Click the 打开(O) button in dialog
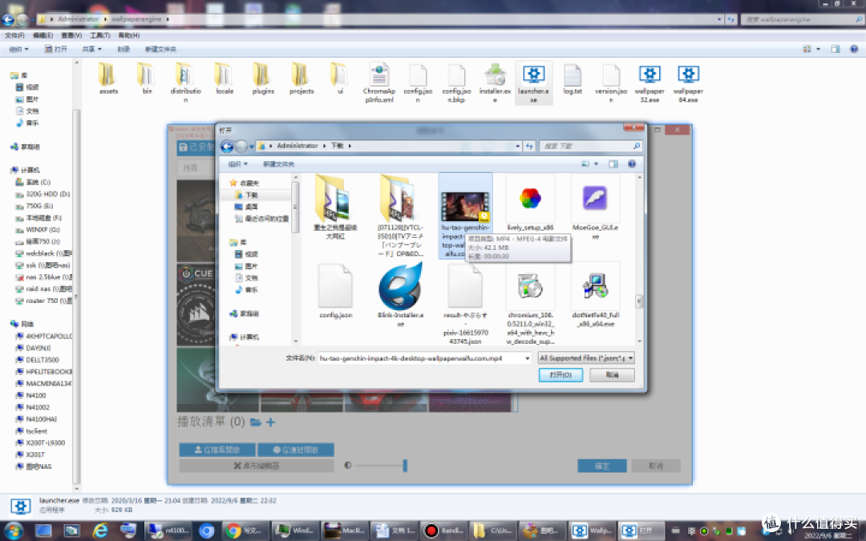 point(560,375)
